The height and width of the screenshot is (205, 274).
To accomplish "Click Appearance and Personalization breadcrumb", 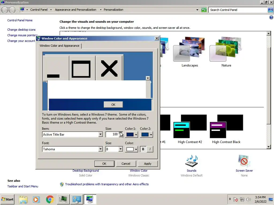I will (75, 10).
